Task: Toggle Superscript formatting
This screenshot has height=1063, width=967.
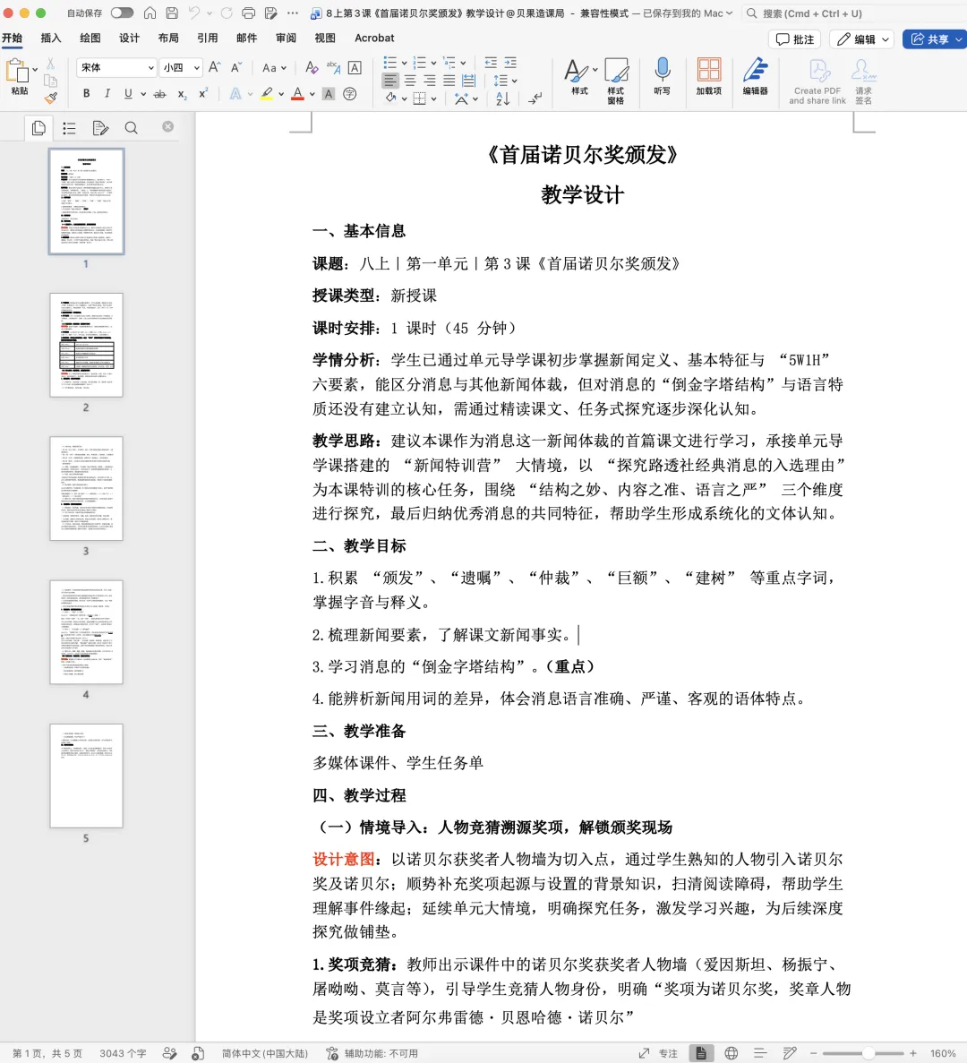Action: 202,93
